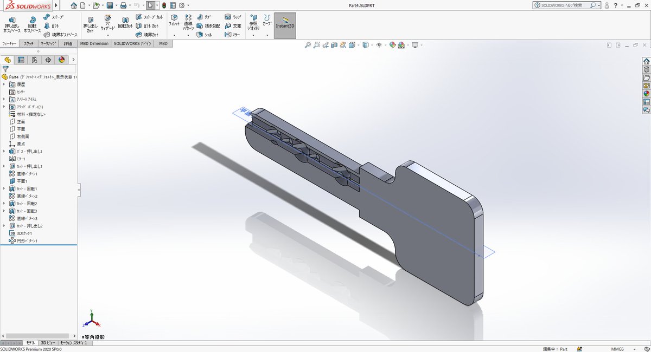This screenshot has width=651, height=352.
Task: Click the Zoom to Area view icon
Action: [317, 45]
